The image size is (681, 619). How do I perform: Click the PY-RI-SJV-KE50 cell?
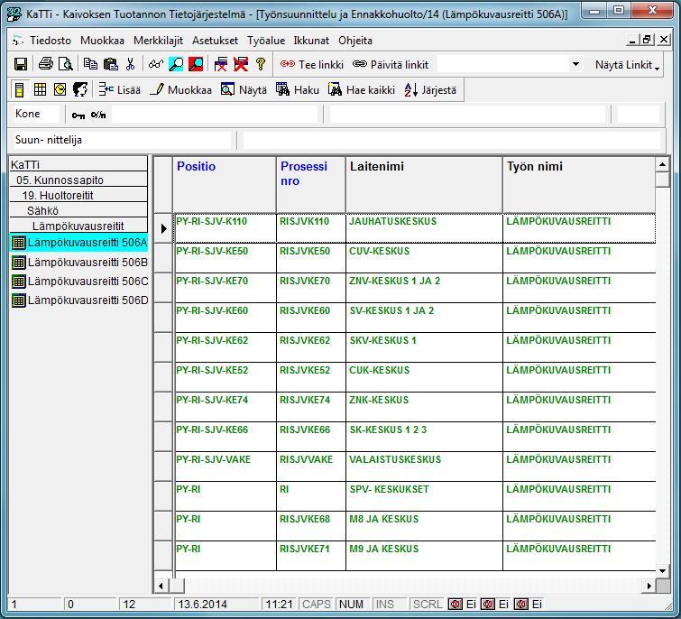point(225,258)
